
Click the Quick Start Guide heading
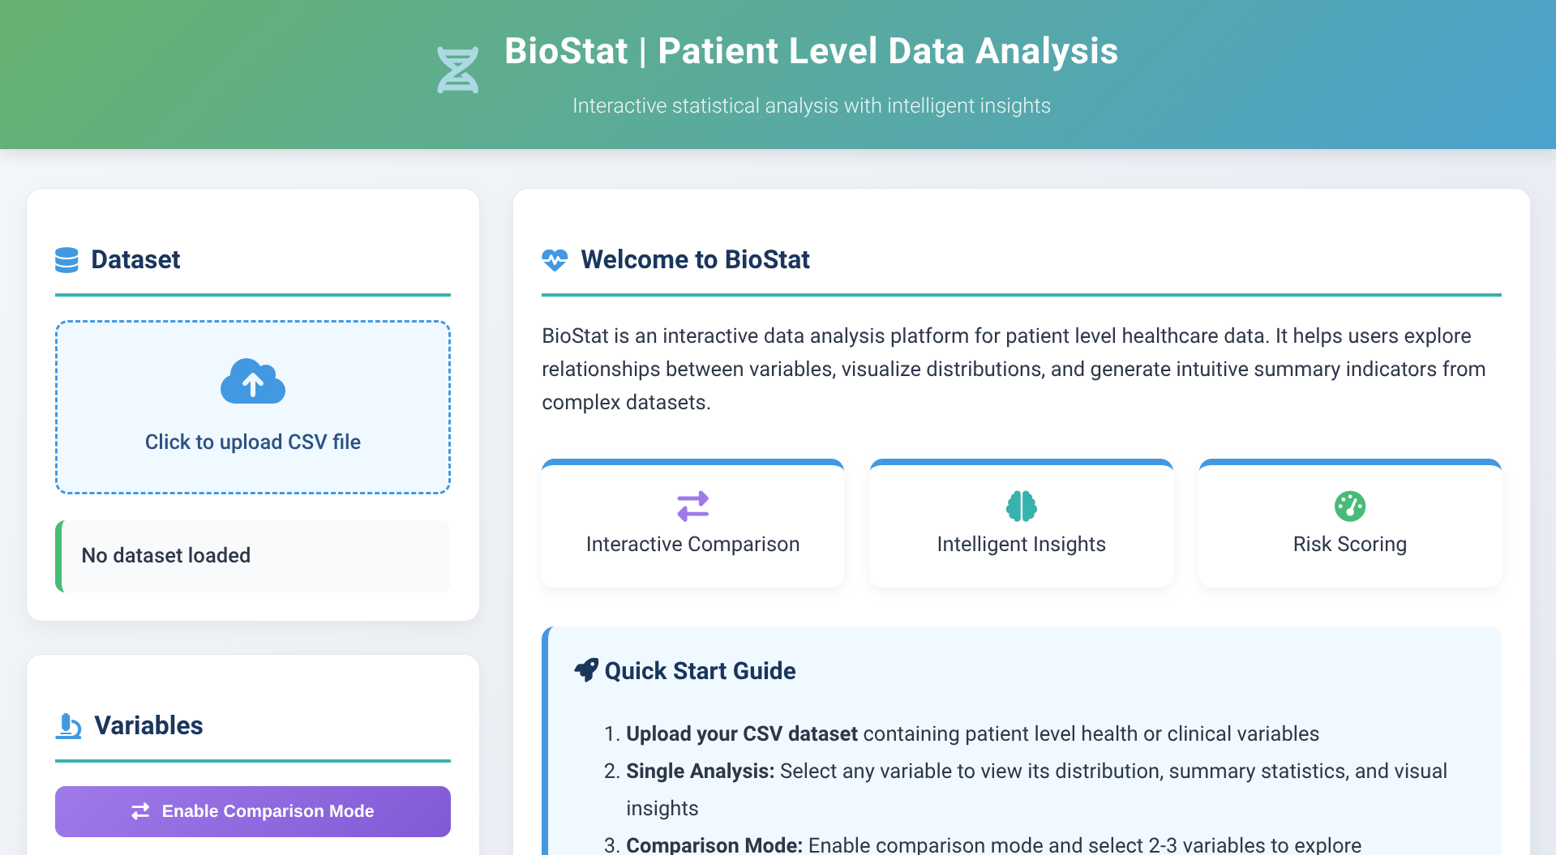[x=700, y=671]
